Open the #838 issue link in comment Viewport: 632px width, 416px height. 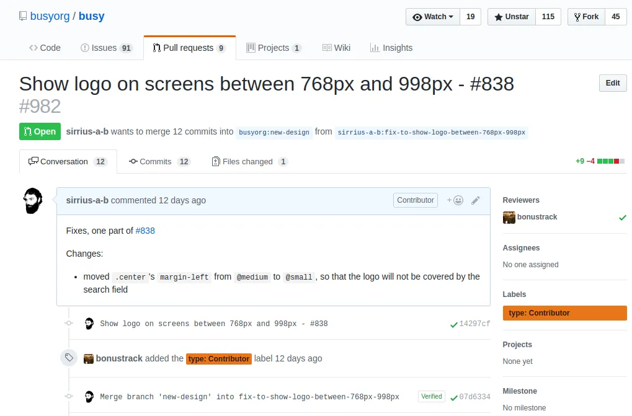[x=145, y=231]
